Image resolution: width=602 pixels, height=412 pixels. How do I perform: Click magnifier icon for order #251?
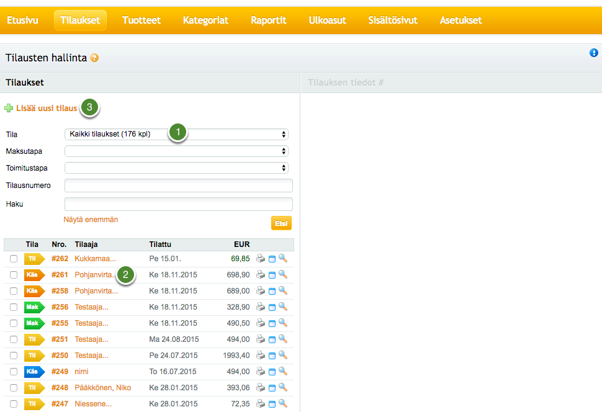(283, 339)
